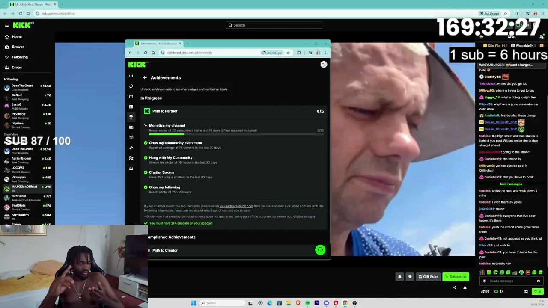Open the video clips icon in dashboard sidebar
Viewport: 548px width, 308px height.
click(x=131, y=127)
